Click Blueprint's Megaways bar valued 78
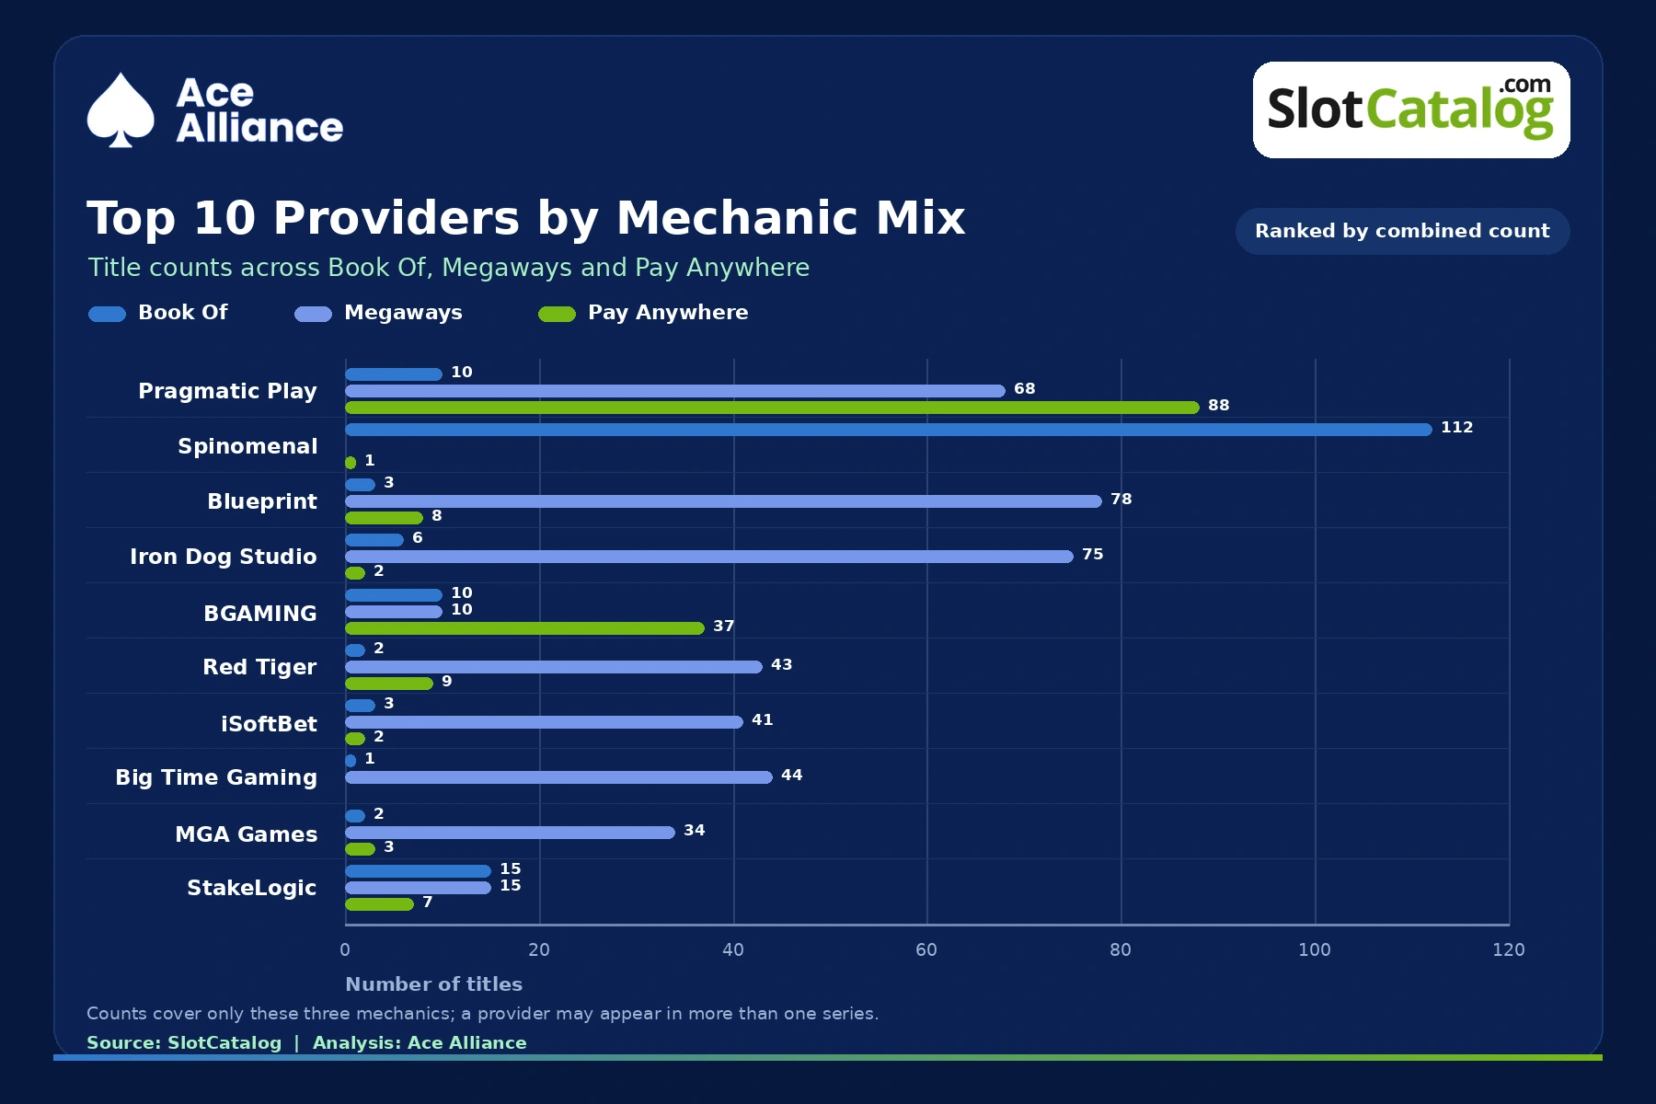Viewport: 1656px width, 1104px height. (723, 501)
